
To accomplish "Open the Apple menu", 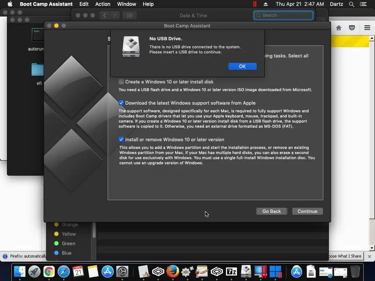I will tap(10, 4).
